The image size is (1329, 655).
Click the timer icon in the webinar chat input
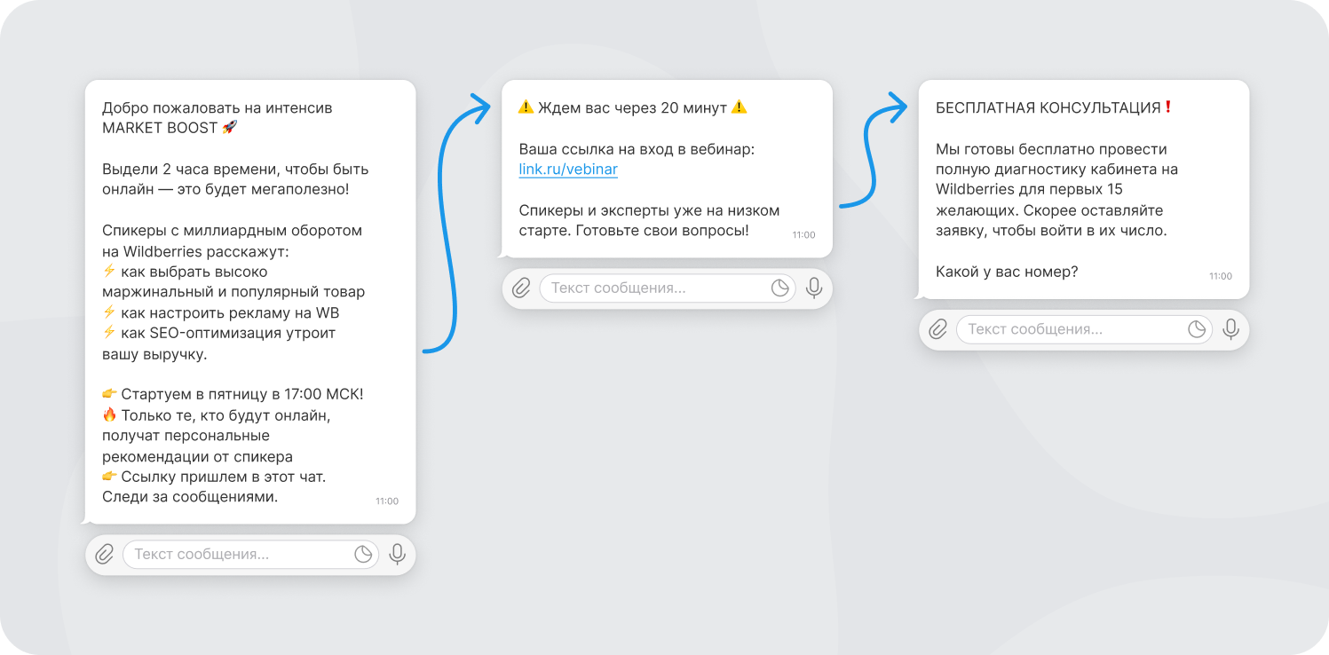[x=780, y=288]
